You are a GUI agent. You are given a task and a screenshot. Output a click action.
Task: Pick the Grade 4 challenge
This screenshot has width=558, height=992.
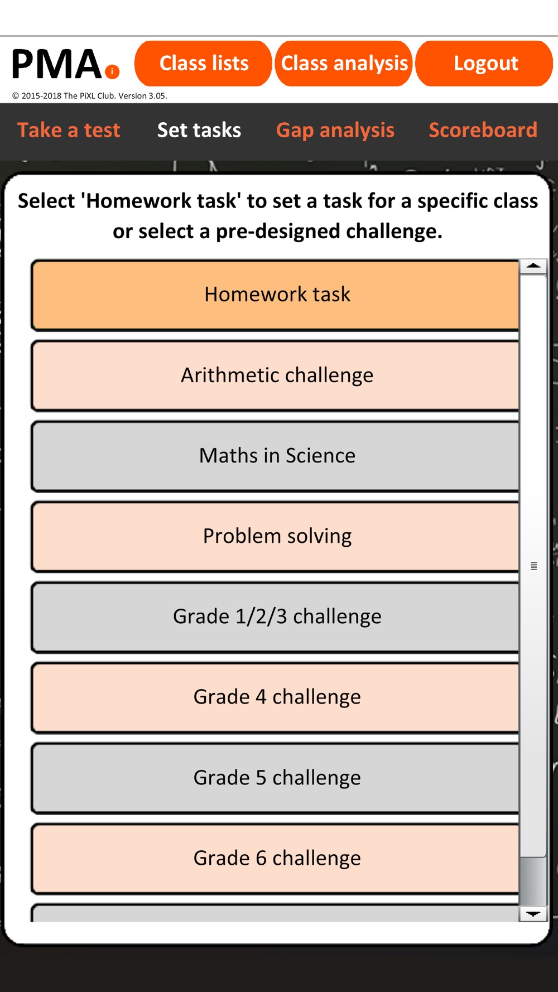tap(275, 697)
